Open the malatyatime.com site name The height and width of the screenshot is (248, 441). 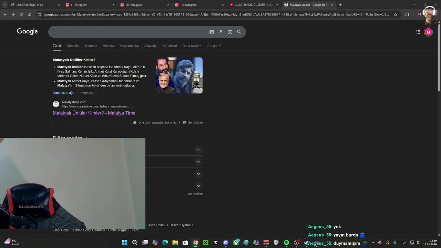(74, 102)
